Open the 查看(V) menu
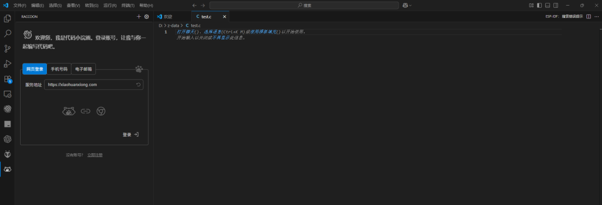The width and height of the screenshot is (602, 205). click(x=74, y=6)
